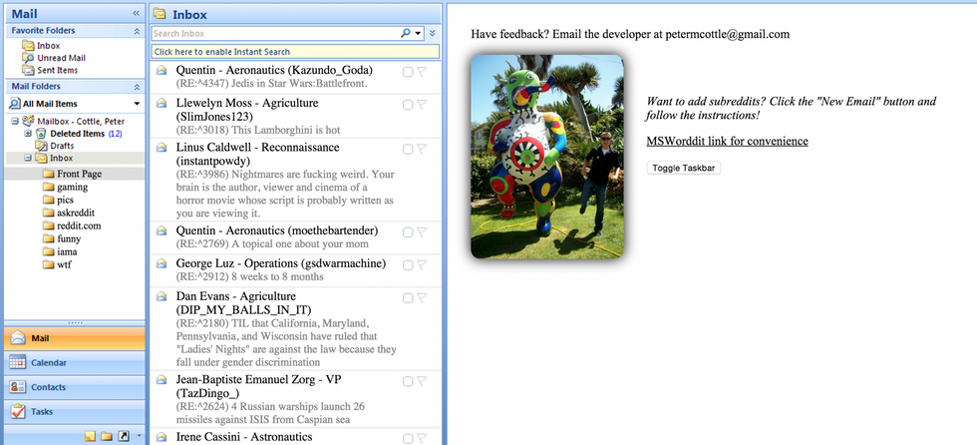This screenshot has width=977, height=445.
Task: Select the Front Page folder
Action: click(79, 174)
